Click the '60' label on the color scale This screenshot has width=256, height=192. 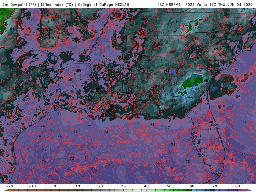pos(192,186)
